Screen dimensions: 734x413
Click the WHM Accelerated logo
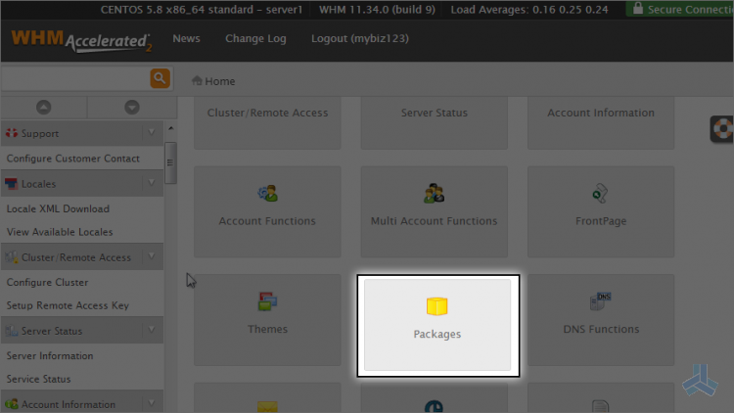pyautogui.click(x=82, y=41)
